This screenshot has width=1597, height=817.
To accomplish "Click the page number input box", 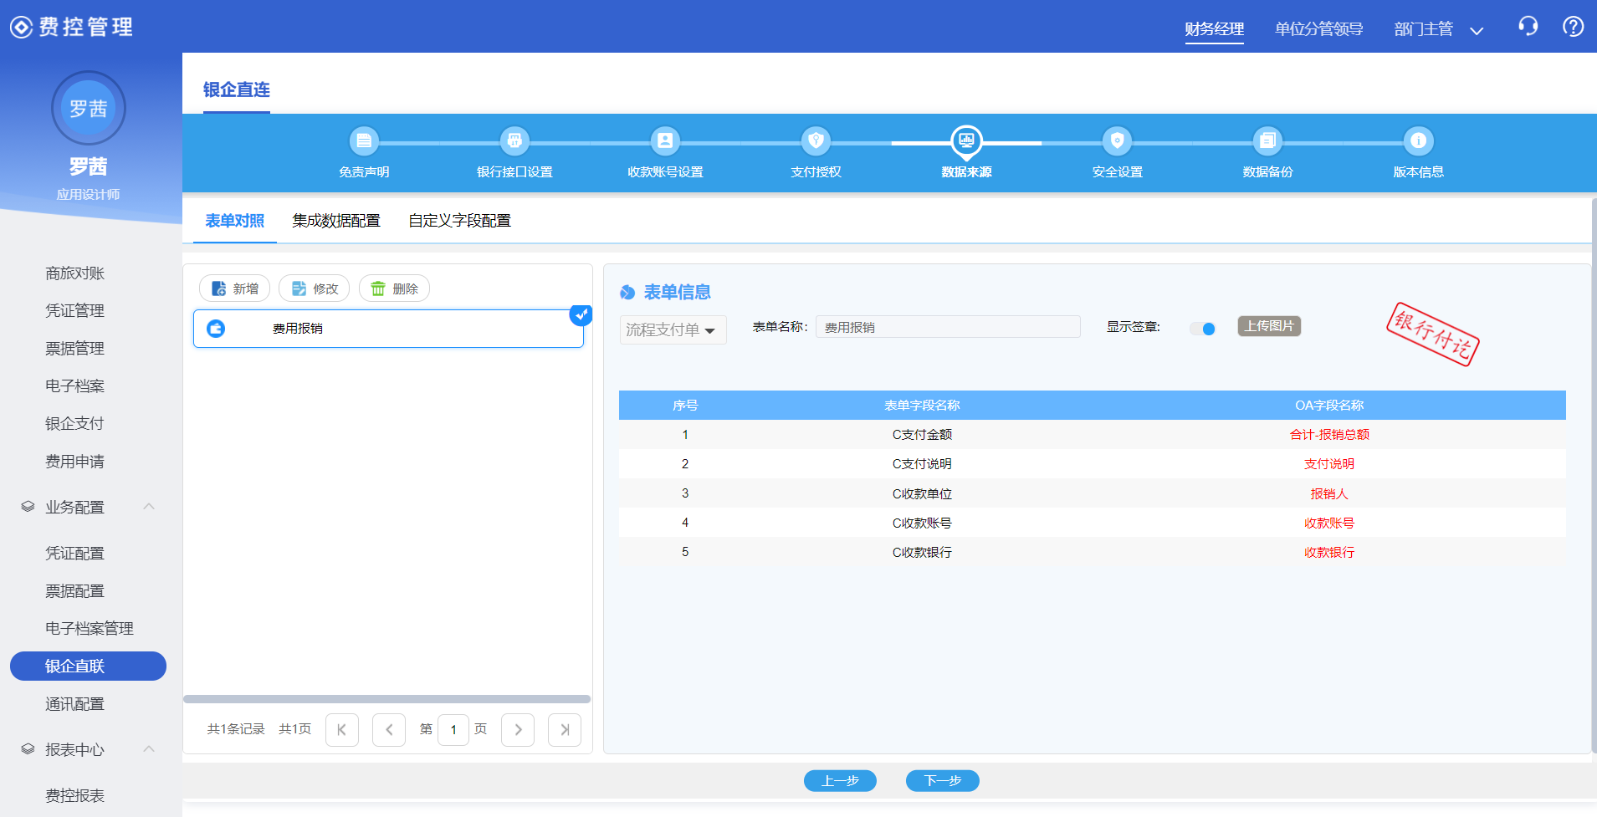I will 453,729.
